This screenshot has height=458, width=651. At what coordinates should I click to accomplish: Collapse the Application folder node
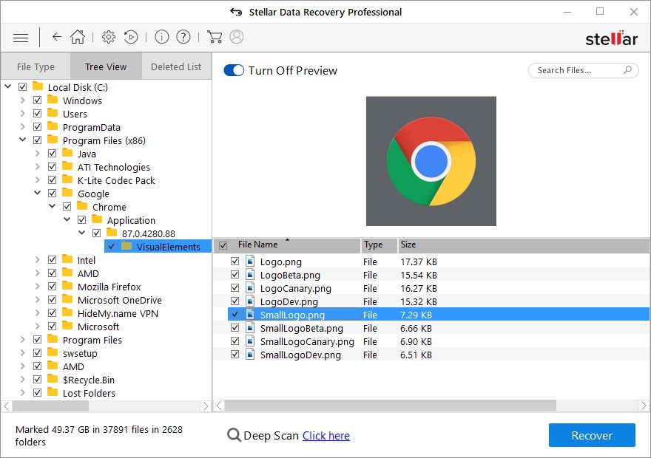point(67,219)
